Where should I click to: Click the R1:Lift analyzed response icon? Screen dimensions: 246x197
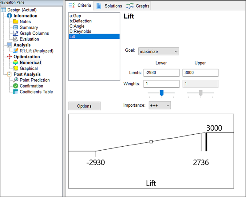16,51
